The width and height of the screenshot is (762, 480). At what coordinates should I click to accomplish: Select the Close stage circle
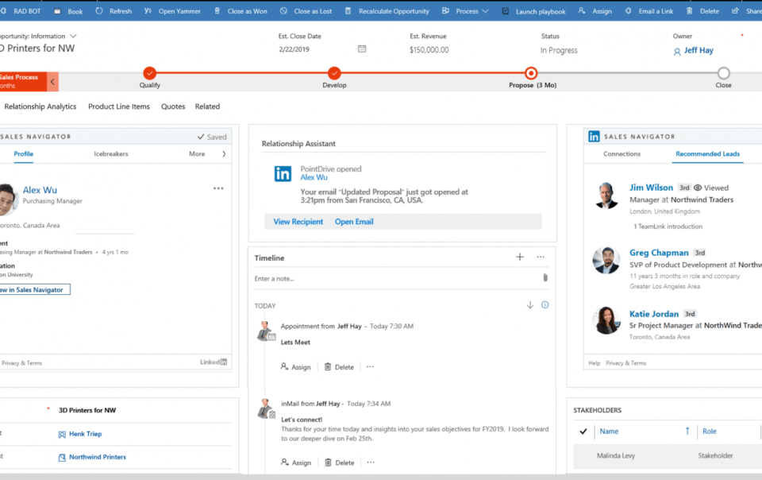(x=723, y=73)
